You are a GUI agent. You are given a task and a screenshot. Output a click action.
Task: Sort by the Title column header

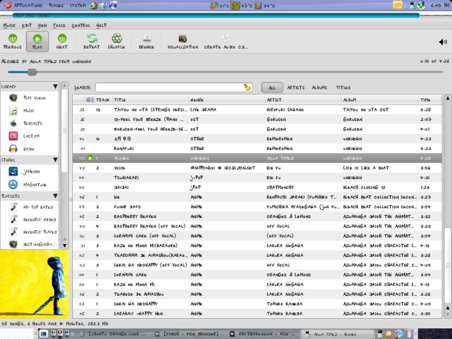click(151, 100)
